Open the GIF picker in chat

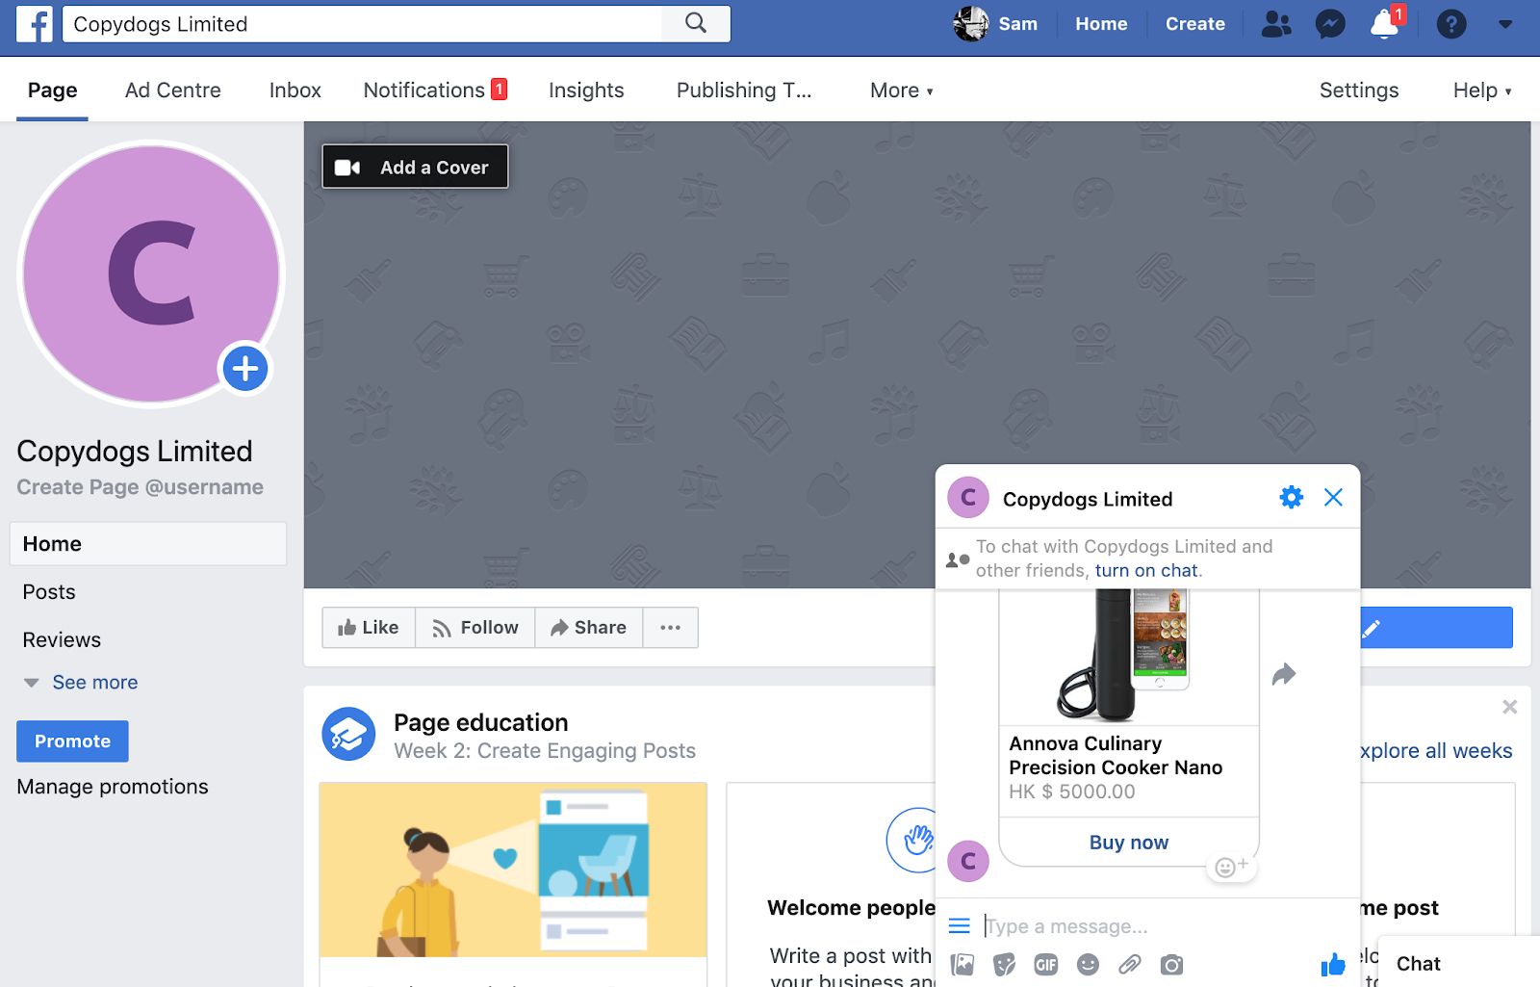tap(1046, 965)
